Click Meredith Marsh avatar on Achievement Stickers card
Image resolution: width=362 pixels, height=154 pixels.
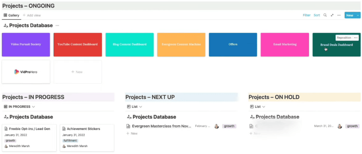tap(64, 146)
